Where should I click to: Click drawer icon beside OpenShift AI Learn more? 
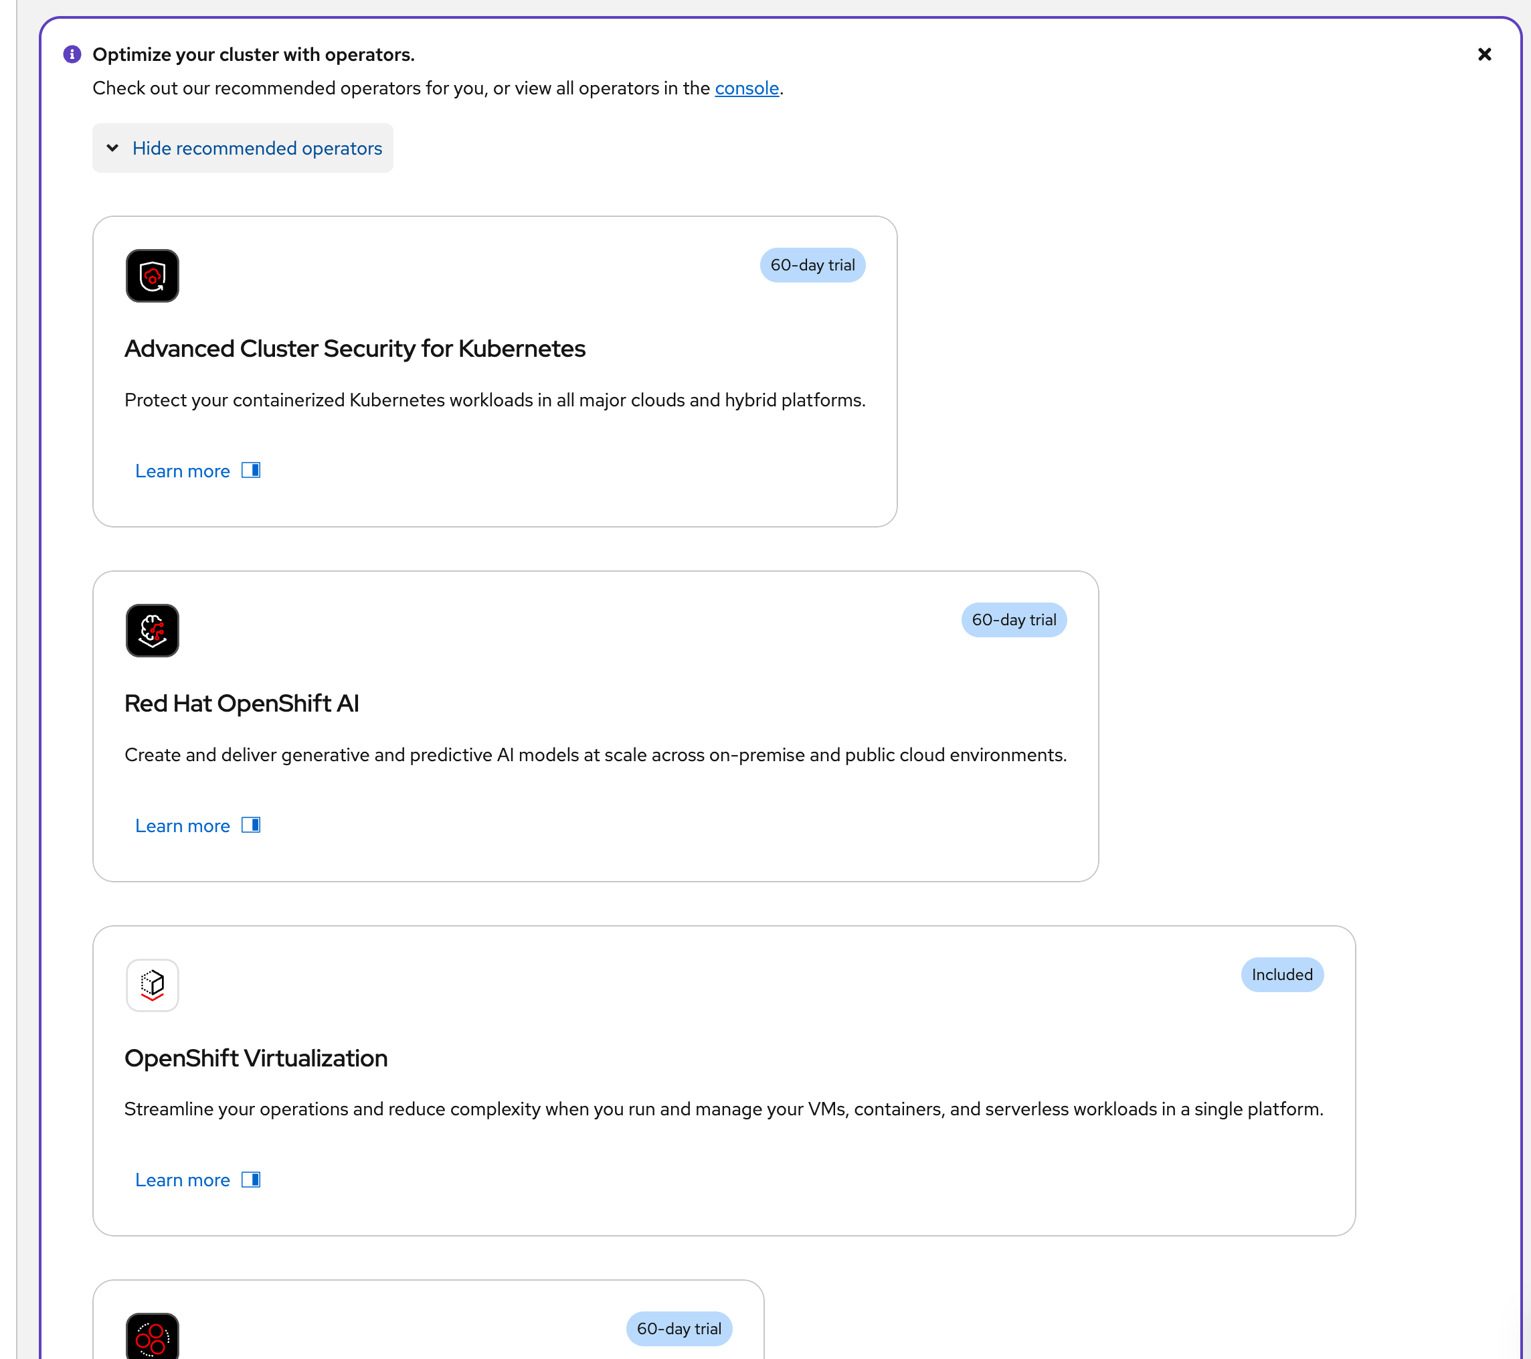pyautogui.click(x=251, y=825)
